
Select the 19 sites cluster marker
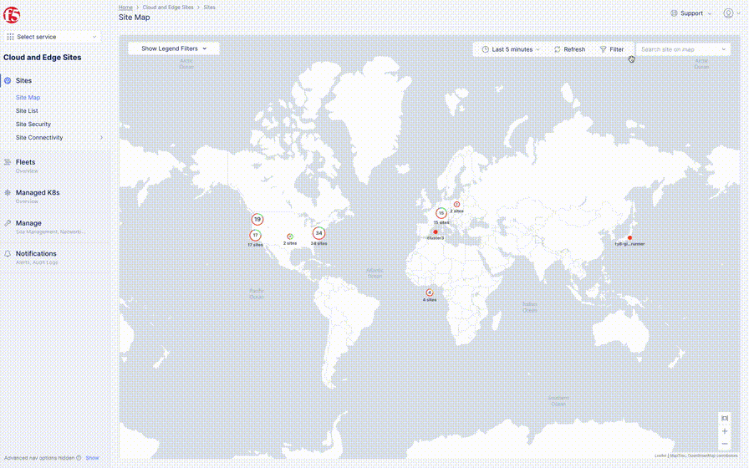(257, 220)
